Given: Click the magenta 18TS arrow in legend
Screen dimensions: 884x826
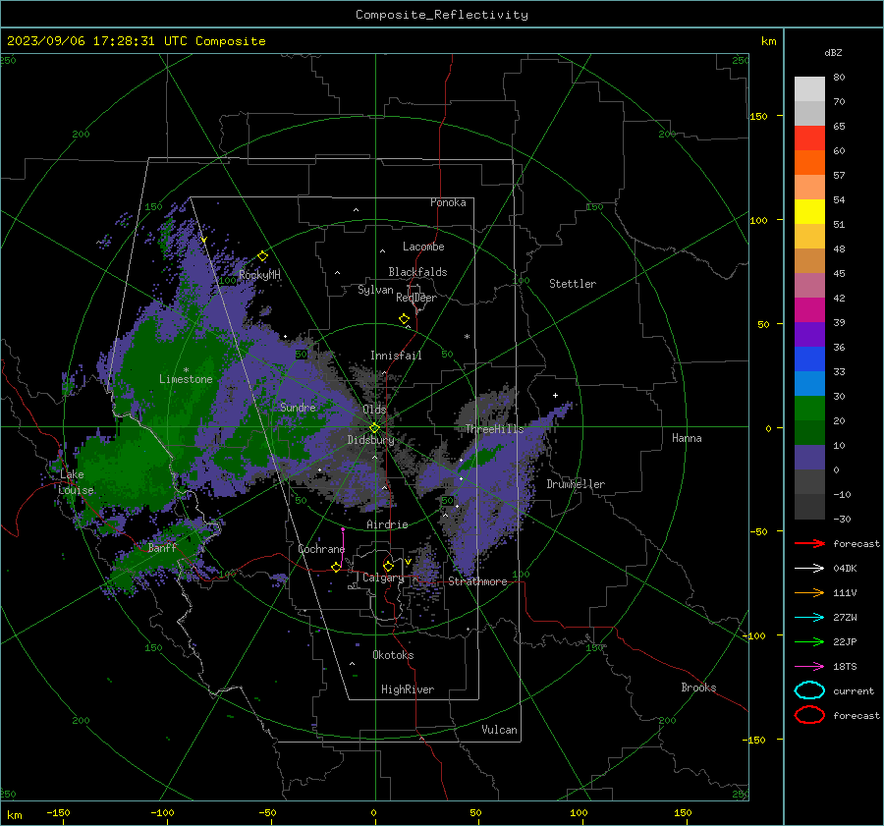Looking at the screenshot, I should point(809,667).
